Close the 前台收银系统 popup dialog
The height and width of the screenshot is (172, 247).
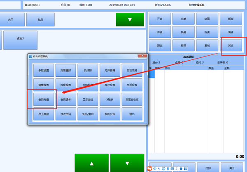click(x=142, y=56)
